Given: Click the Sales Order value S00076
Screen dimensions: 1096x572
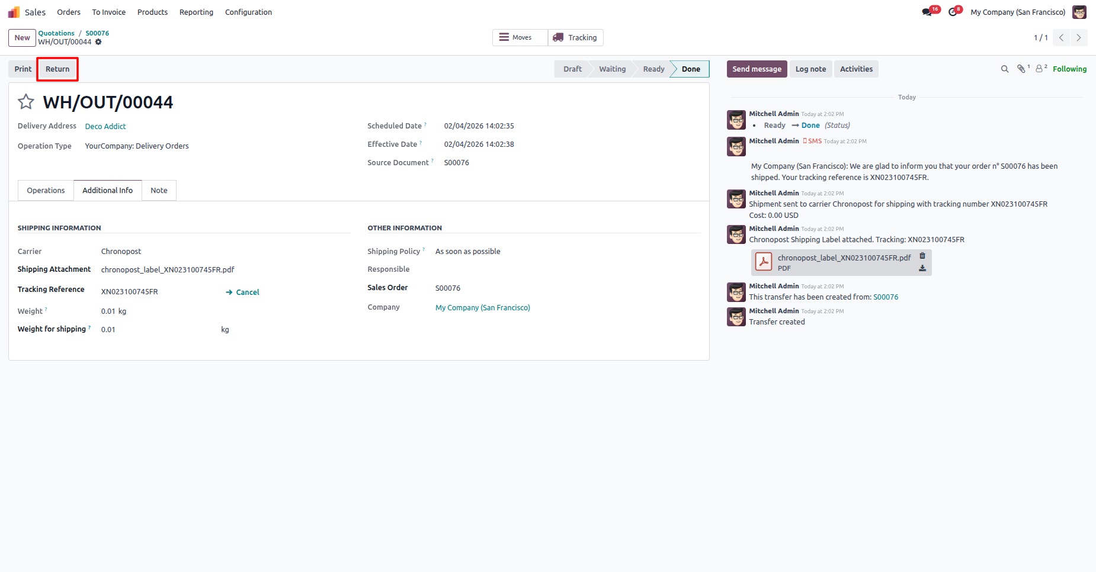Looking at the screenshot, I should tap(448, 288).
